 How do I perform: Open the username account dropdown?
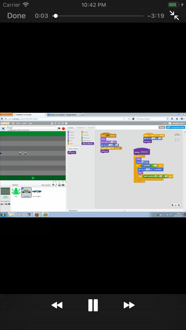[x=178, y=123]
